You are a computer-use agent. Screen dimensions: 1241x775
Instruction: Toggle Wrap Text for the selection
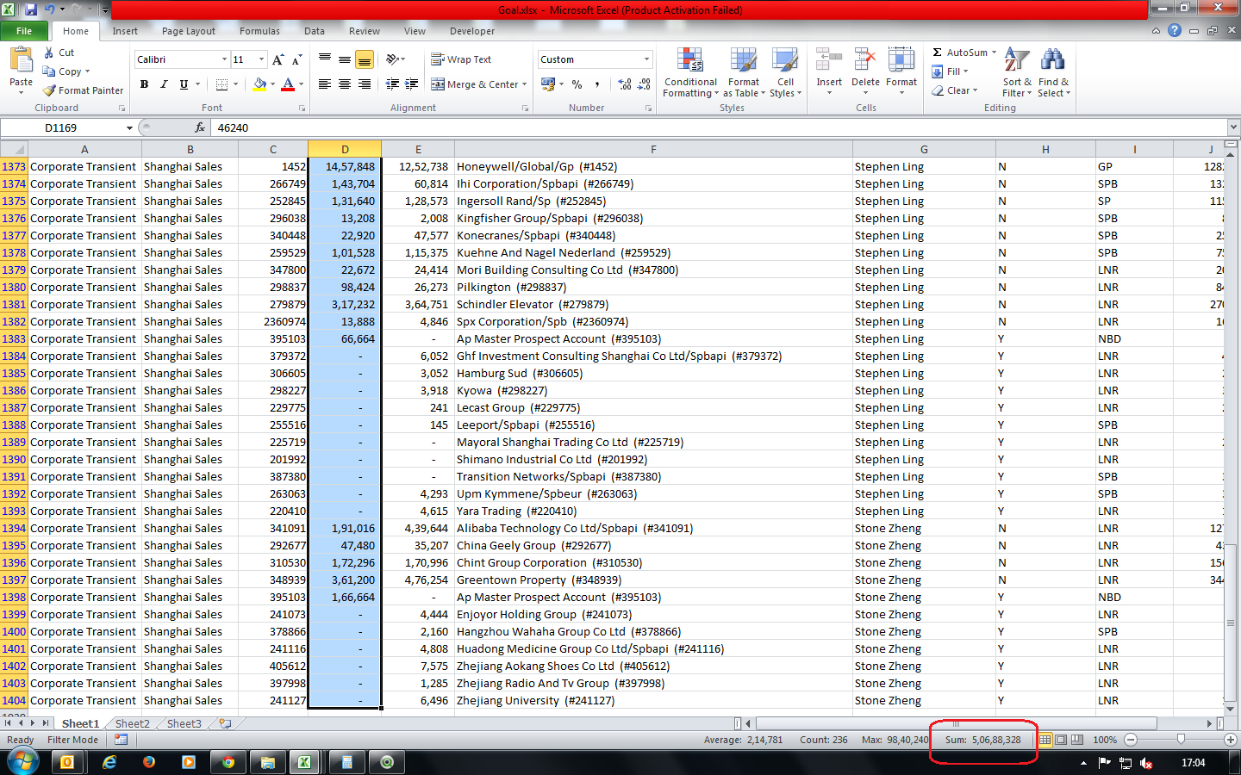[x=461, y=59]
